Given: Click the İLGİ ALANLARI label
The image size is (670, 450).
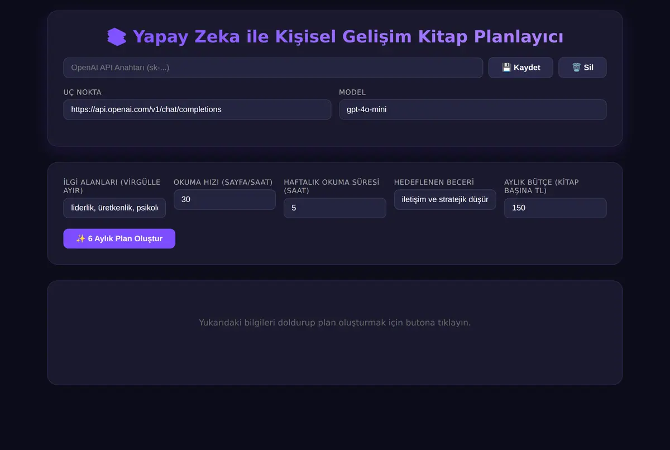Looking at the screenshot, I should 112,186.
